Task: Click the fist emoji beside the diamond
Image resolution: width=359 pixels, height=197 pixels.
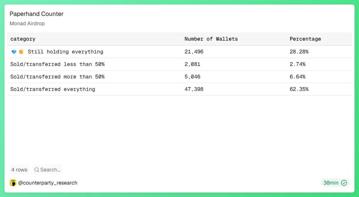Action: pyautogui.click(x=21, y=52)
